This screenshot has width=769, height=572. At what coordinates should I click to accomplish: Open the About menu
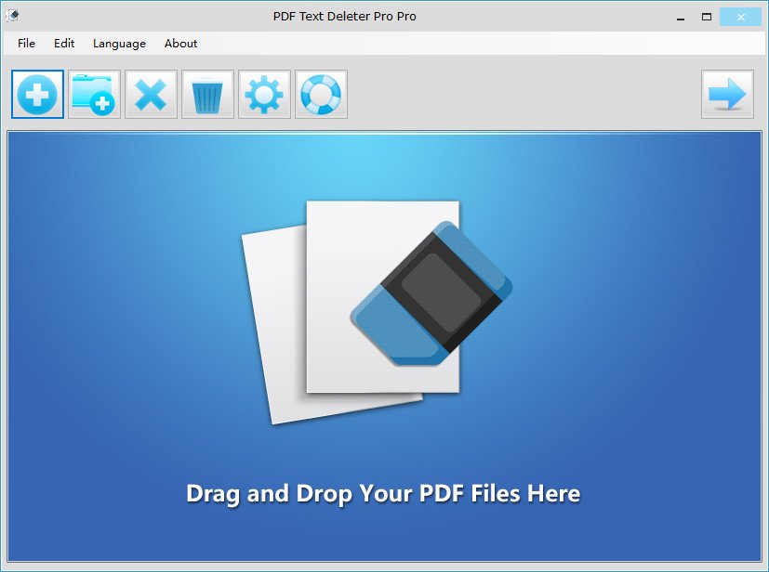180,44
